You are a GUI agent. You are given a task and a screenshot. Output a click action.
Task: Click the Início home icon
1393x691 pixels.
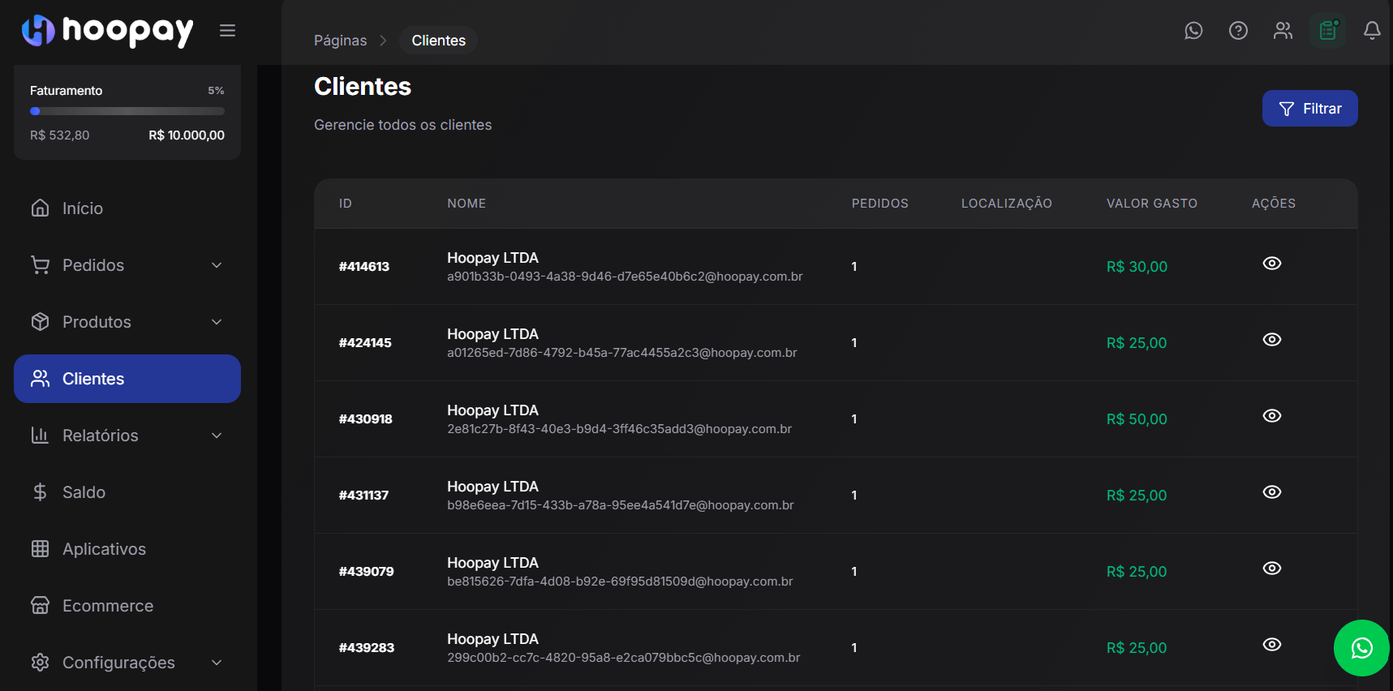(x=40, y=208)
